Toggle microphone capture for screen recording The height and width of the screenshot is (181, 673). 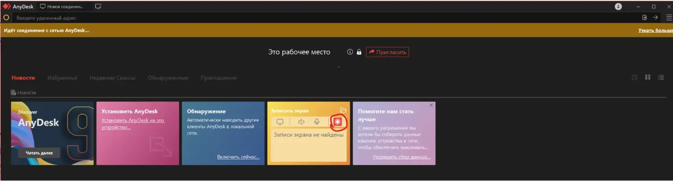(317, 122)
